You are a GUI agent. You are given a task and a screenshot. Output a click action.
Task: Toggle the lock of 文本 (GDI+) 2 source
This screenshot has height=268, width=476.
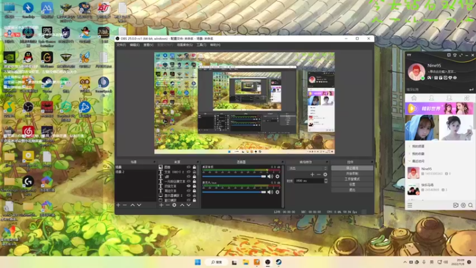[195, 172]
